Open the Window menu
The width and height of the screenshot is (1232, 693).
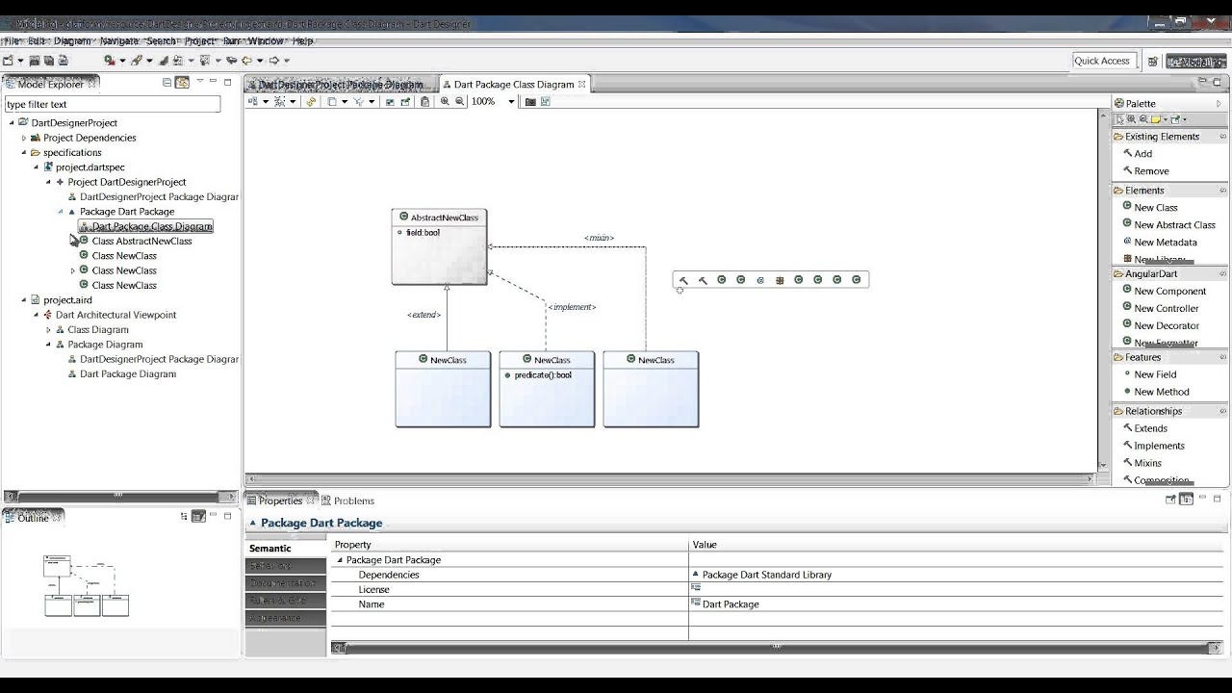(266, 41)
